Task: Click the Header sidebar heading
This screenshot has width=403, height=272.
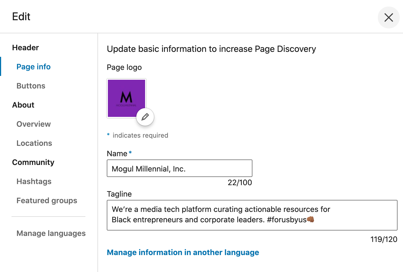Action: [25, 48]
